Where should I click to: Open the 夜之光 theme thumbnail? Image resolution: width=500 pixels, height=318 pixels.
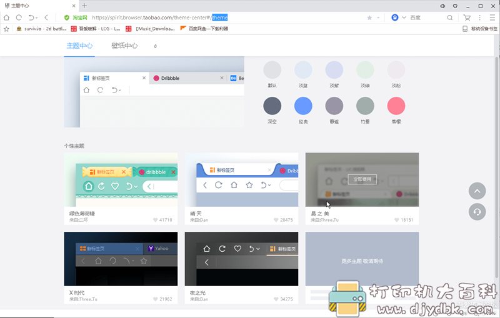(241, 259)
